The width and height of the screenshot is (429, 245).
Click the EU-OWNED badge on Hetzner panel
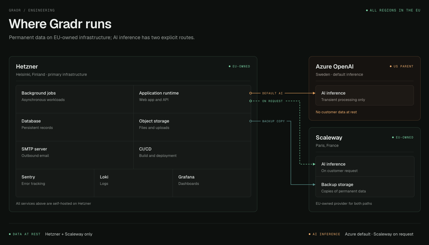[x=239, y=66]
